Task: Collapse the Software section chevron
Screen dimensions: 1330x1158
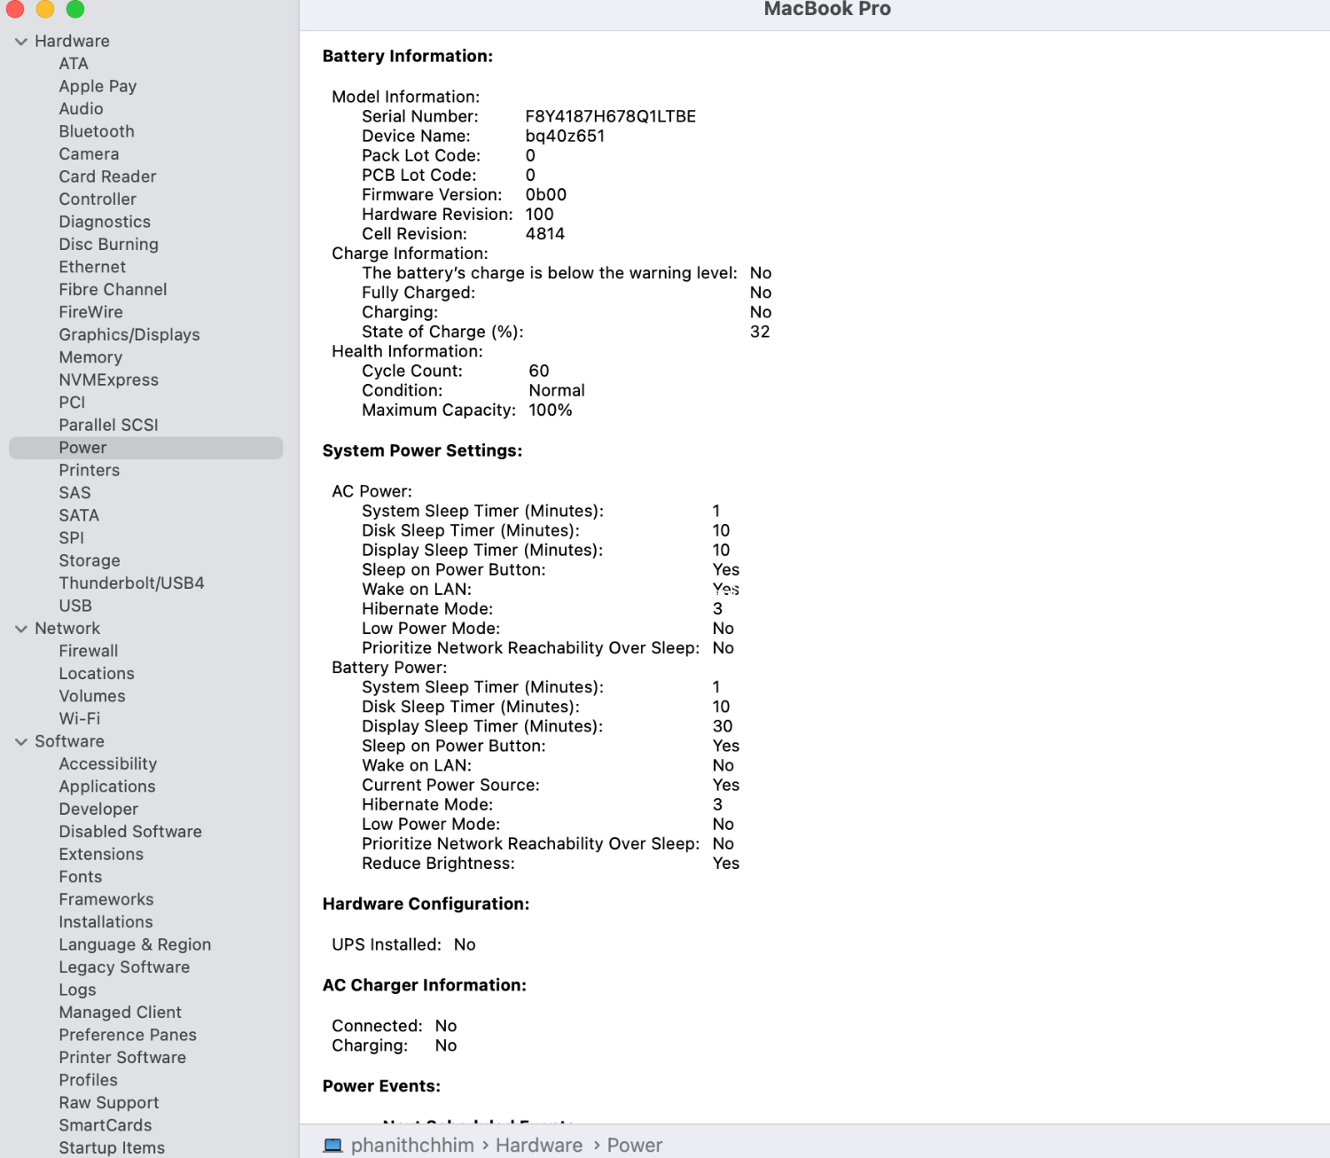Action: [x=21, y=741]
